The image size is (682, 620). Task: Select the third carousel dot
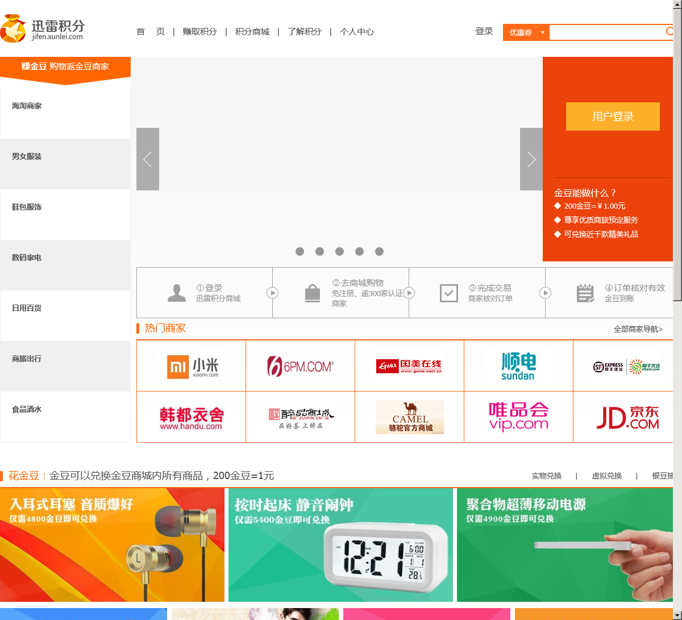coord(339,251)
